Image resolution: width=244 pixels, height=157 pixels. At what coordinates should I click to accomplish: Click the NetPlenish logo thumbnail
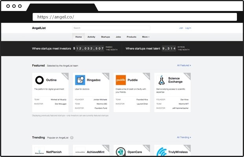[39, 152]
